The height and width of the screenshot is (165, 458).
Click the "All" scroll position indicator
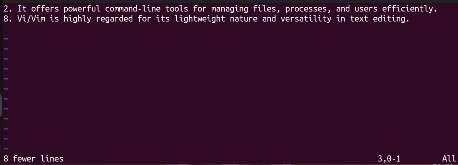[449, 158]
